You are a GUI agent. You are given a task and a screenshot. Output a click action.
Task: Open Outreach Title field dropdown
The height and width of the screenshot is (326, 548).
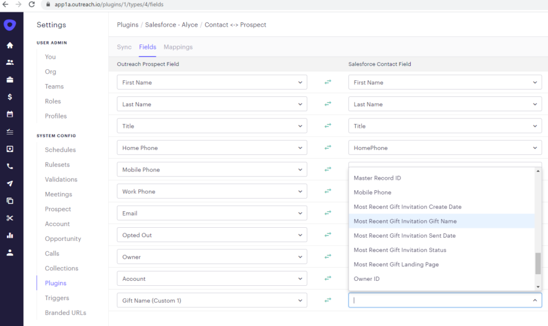click(212, 126)
